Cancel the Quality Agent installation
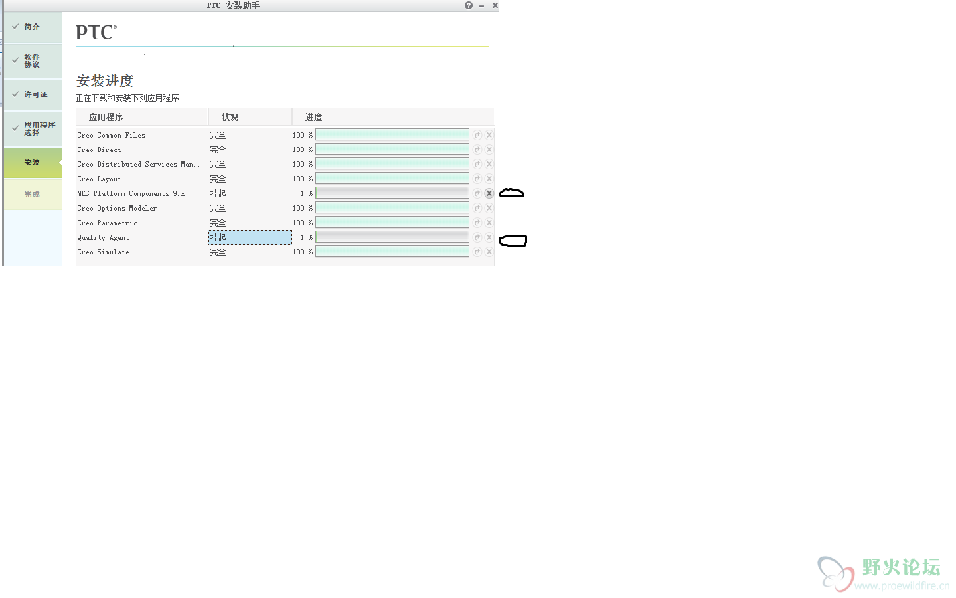Image resolution: width=956 pixels, height=598 pixels. pos(489,237)
